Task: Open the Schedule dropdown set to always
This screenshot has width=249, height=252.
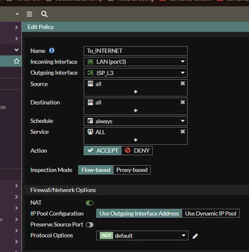Action: 135,121
